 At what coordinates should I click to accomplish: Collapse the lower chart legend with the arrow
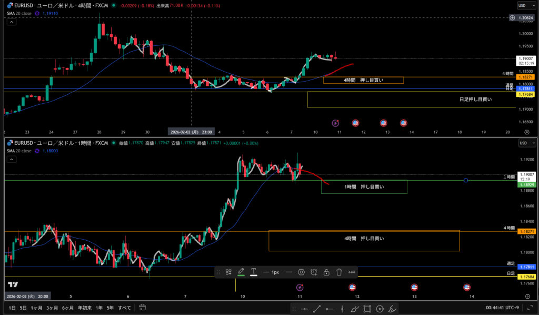tap(11, 159)
